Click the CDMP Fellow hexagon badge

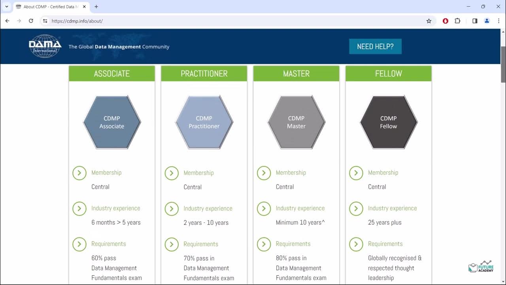389,122
